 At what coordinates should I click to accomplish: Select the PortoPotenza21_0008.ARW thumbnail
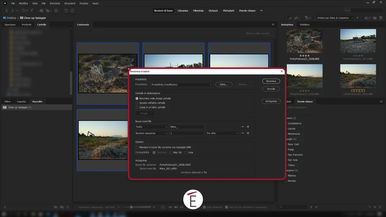304,41
